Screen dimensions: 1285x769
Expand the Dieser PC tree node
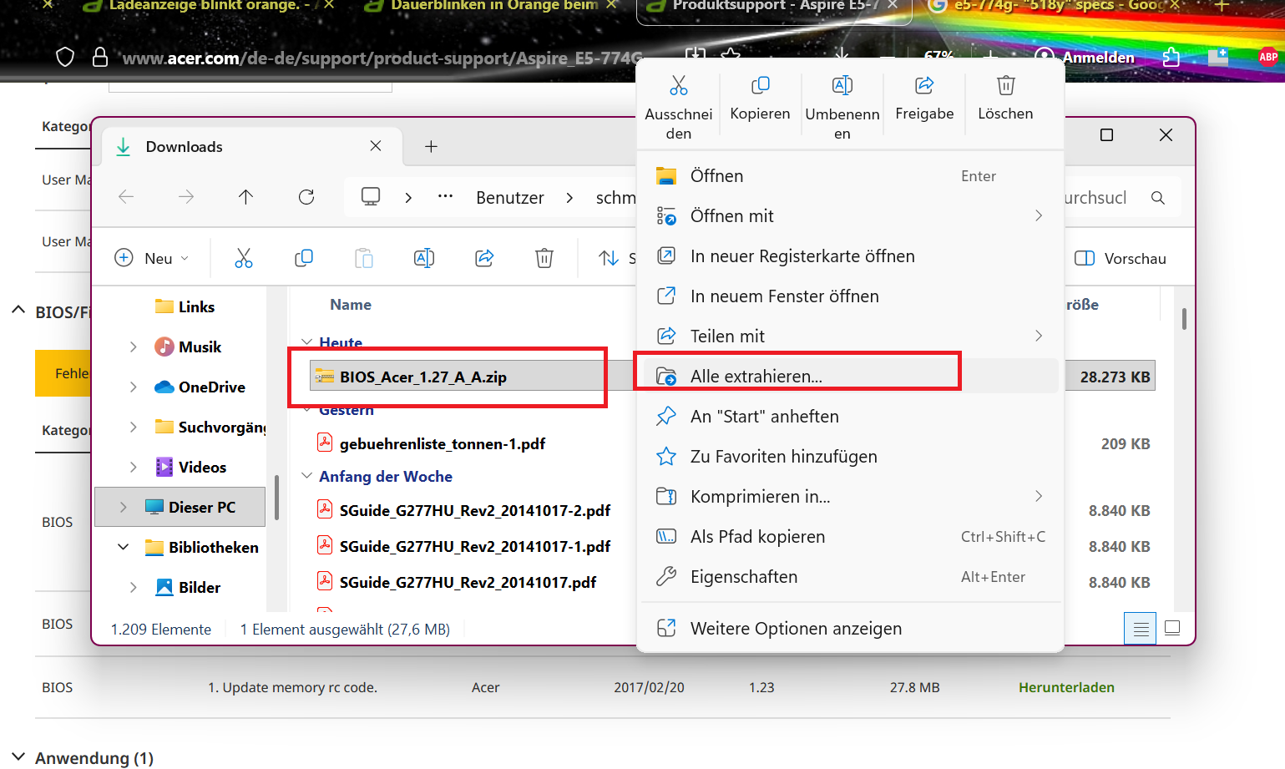123,508
